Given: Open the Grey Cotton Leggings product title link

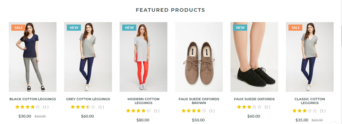Looking at the screenshot, I should (88, 99).
